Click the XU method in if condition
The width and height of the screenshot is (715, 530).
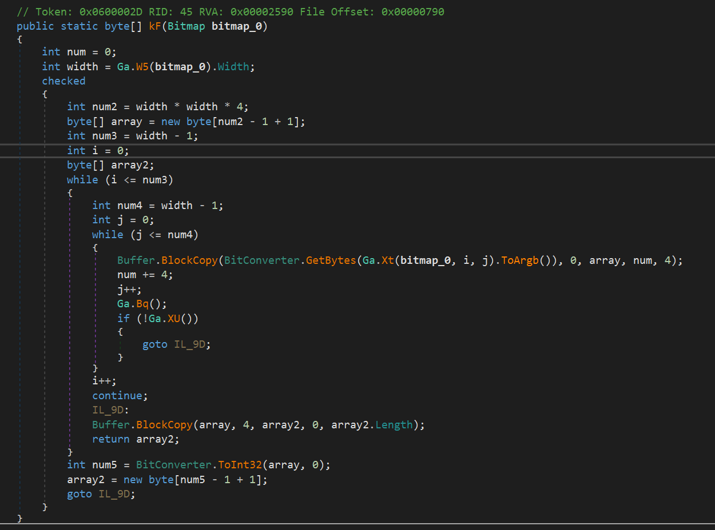174,319
